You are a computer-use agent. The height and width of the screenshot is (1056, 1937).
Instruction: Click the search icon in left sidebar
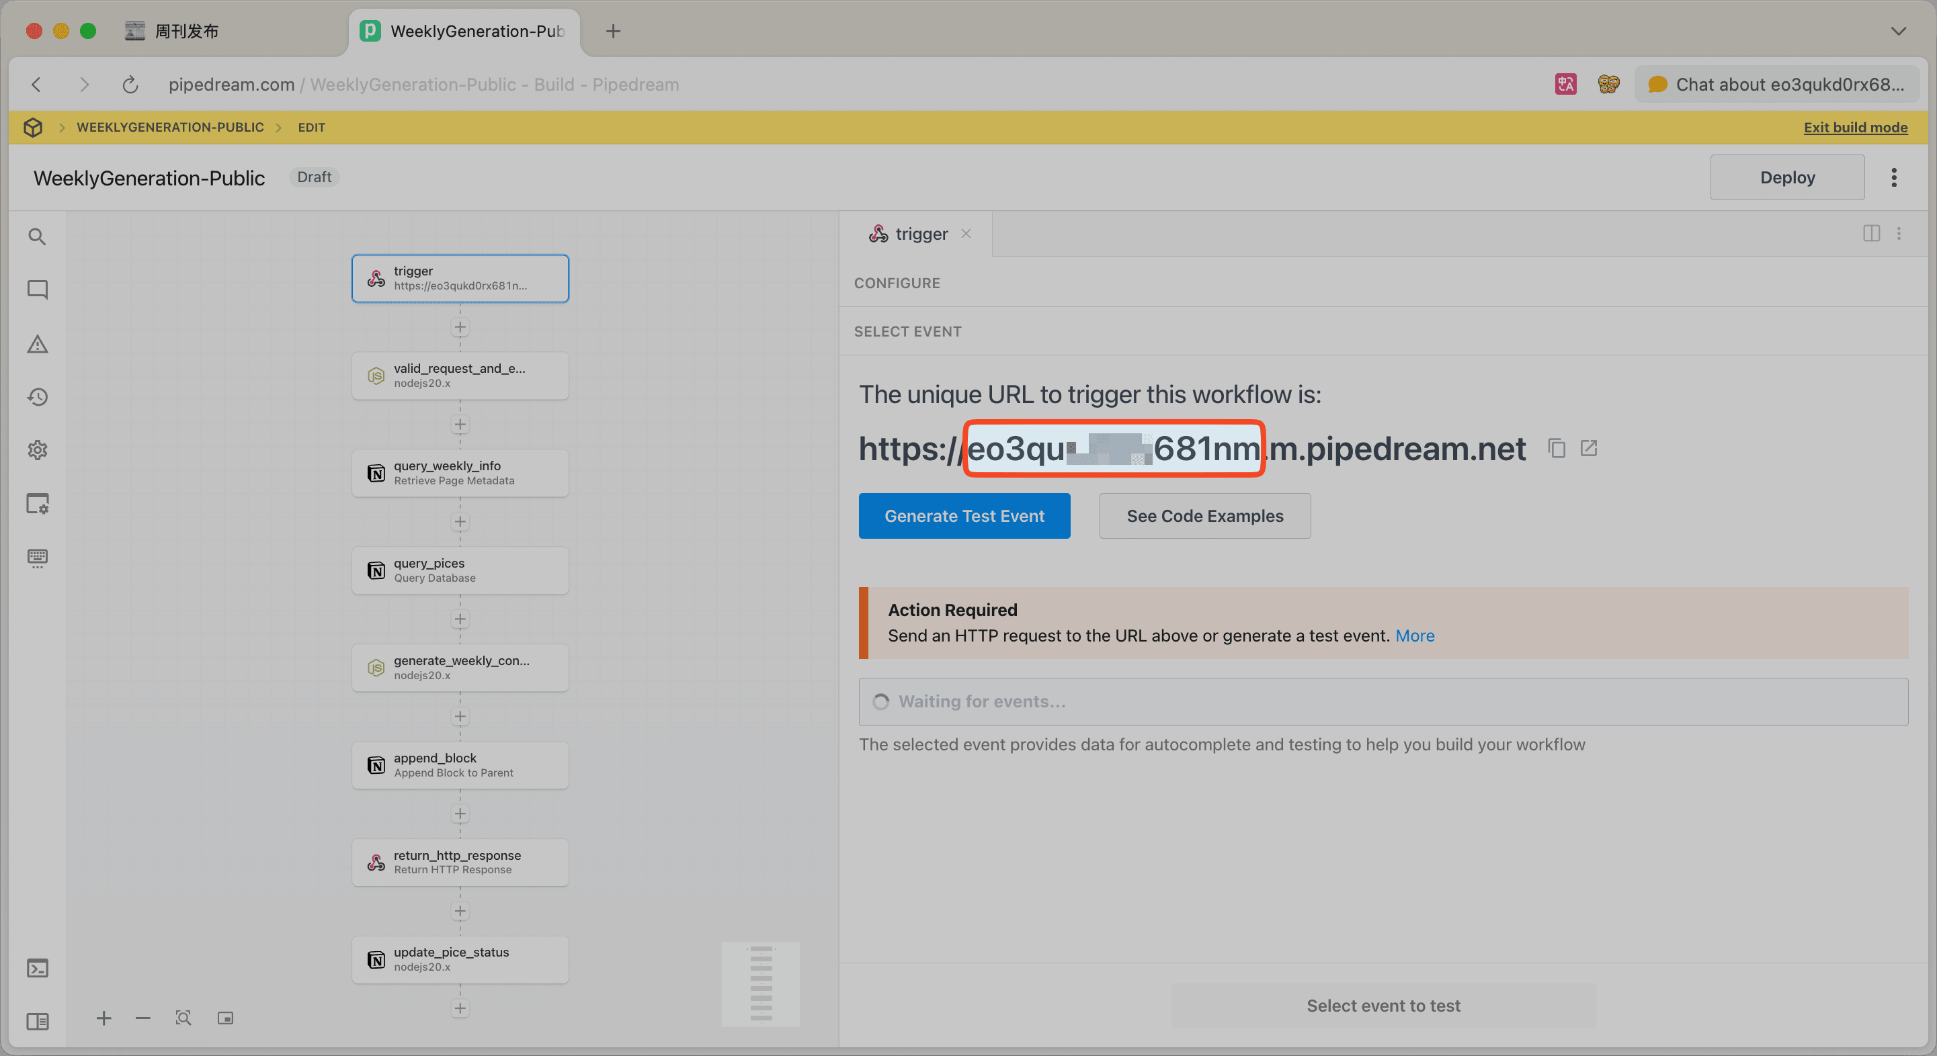[x=37, y=236]
